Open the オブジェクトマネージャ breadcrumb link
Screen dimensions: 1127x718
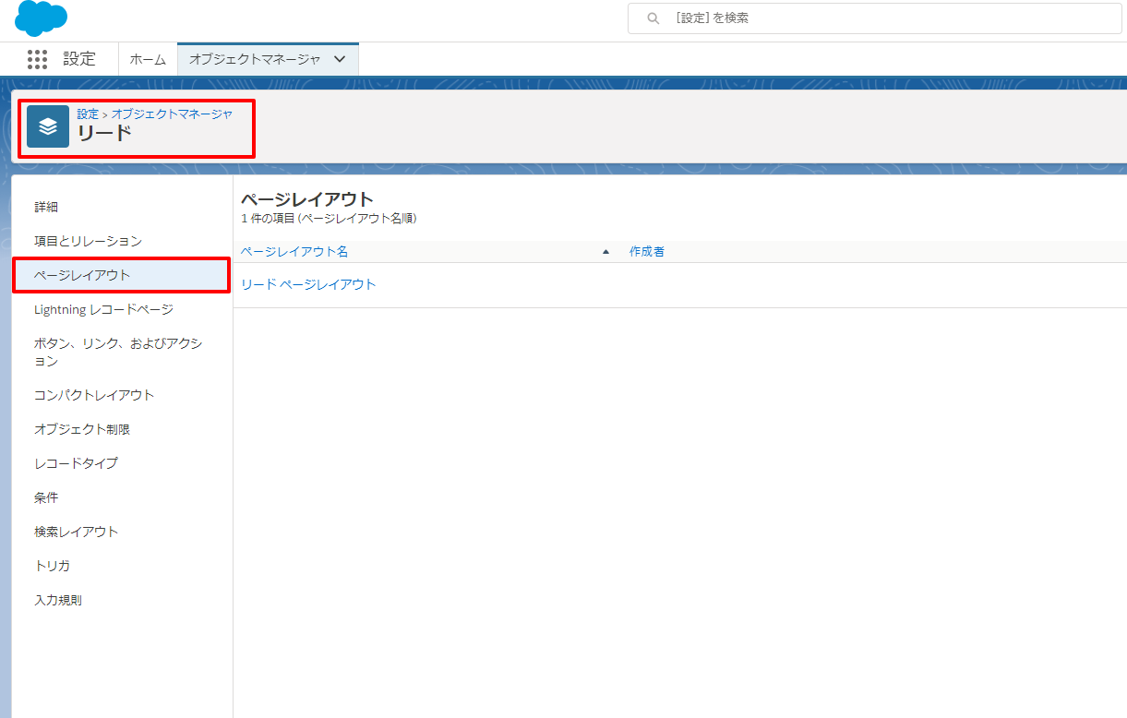click(x=172, y=114)
